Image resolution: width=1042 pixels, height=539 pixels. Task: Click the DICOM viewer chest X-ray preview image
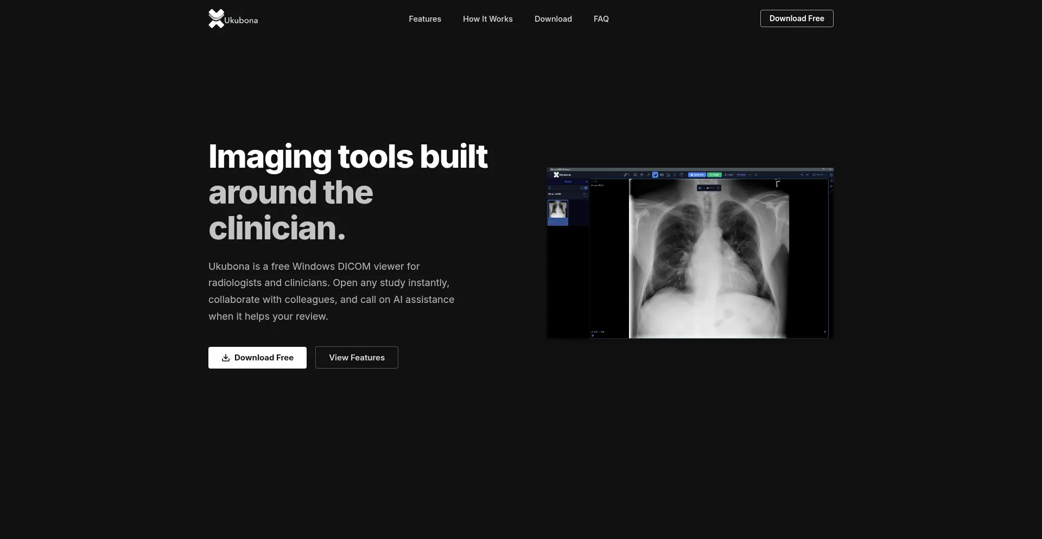click(x=690, y=253)
